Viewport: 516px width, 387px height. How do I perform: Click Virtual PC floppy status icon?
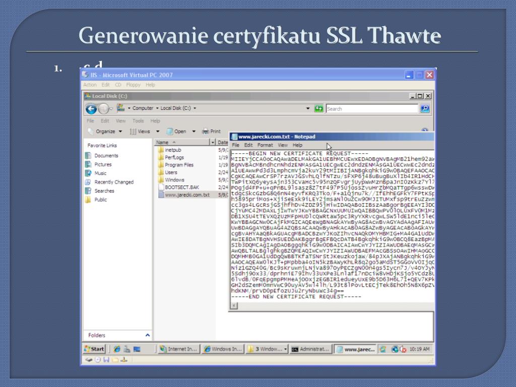106,360
